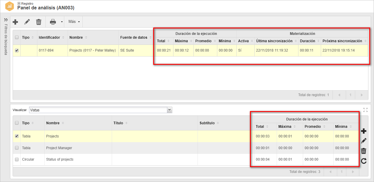Open the Más menu
The width and height of the screenshot is (374, 182).
[74, 22]
